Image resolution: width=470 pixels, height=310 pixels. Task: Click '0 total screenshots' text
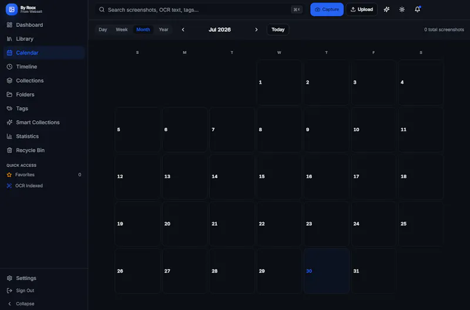[444, 30]
